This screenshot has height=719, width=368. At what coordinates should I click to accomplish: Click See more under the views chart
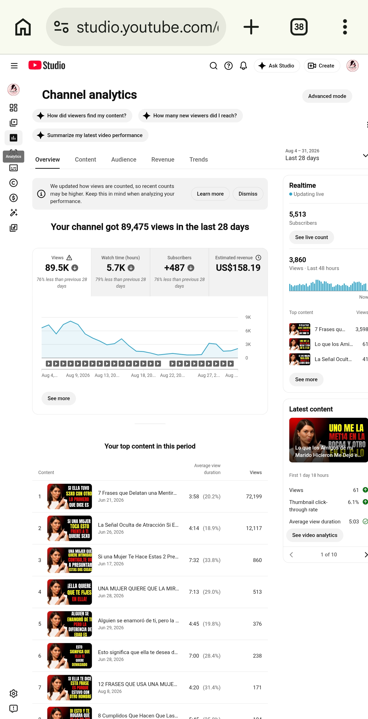59,398
